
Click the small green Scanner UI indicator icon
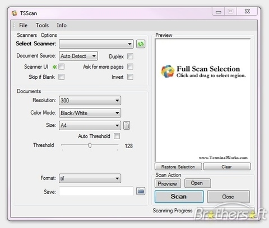click(x=54, y=67)
